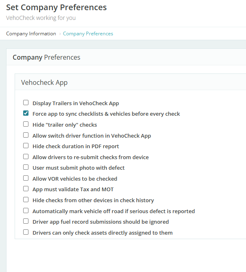This screenshot has width=246, height=272.
Task: Check Driver app fuel record submissions ignored
Action: tap(26, 222)
